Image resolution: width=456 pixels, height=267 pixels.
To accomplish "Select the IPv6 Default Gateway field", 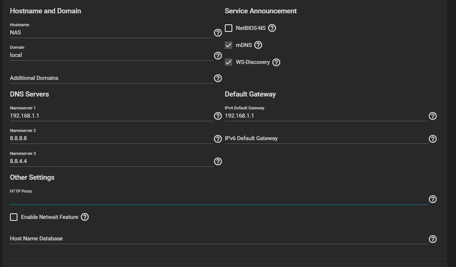I will 326,139.
